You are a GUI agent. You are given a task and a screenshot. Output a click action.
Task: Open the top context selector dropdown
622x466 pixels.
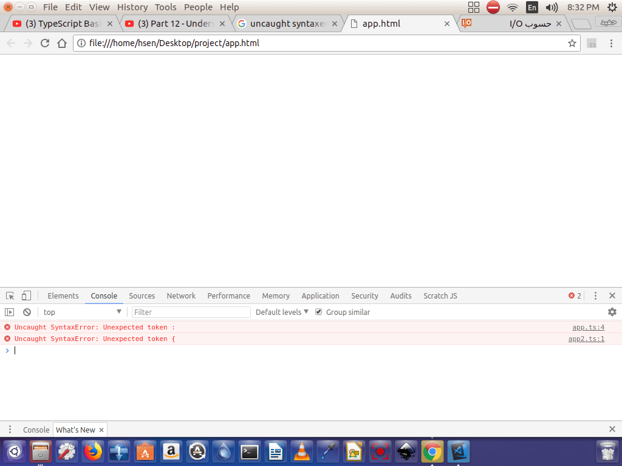point(82,312)
